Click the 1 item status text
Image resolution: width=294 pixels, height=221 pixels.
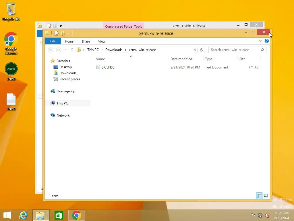point(53,196)
